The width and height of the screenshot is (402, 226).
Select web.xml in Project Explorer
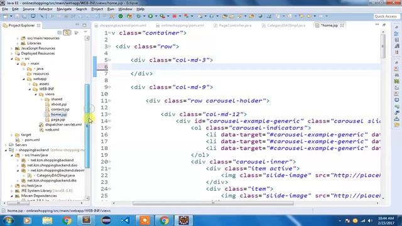point(52,130)
